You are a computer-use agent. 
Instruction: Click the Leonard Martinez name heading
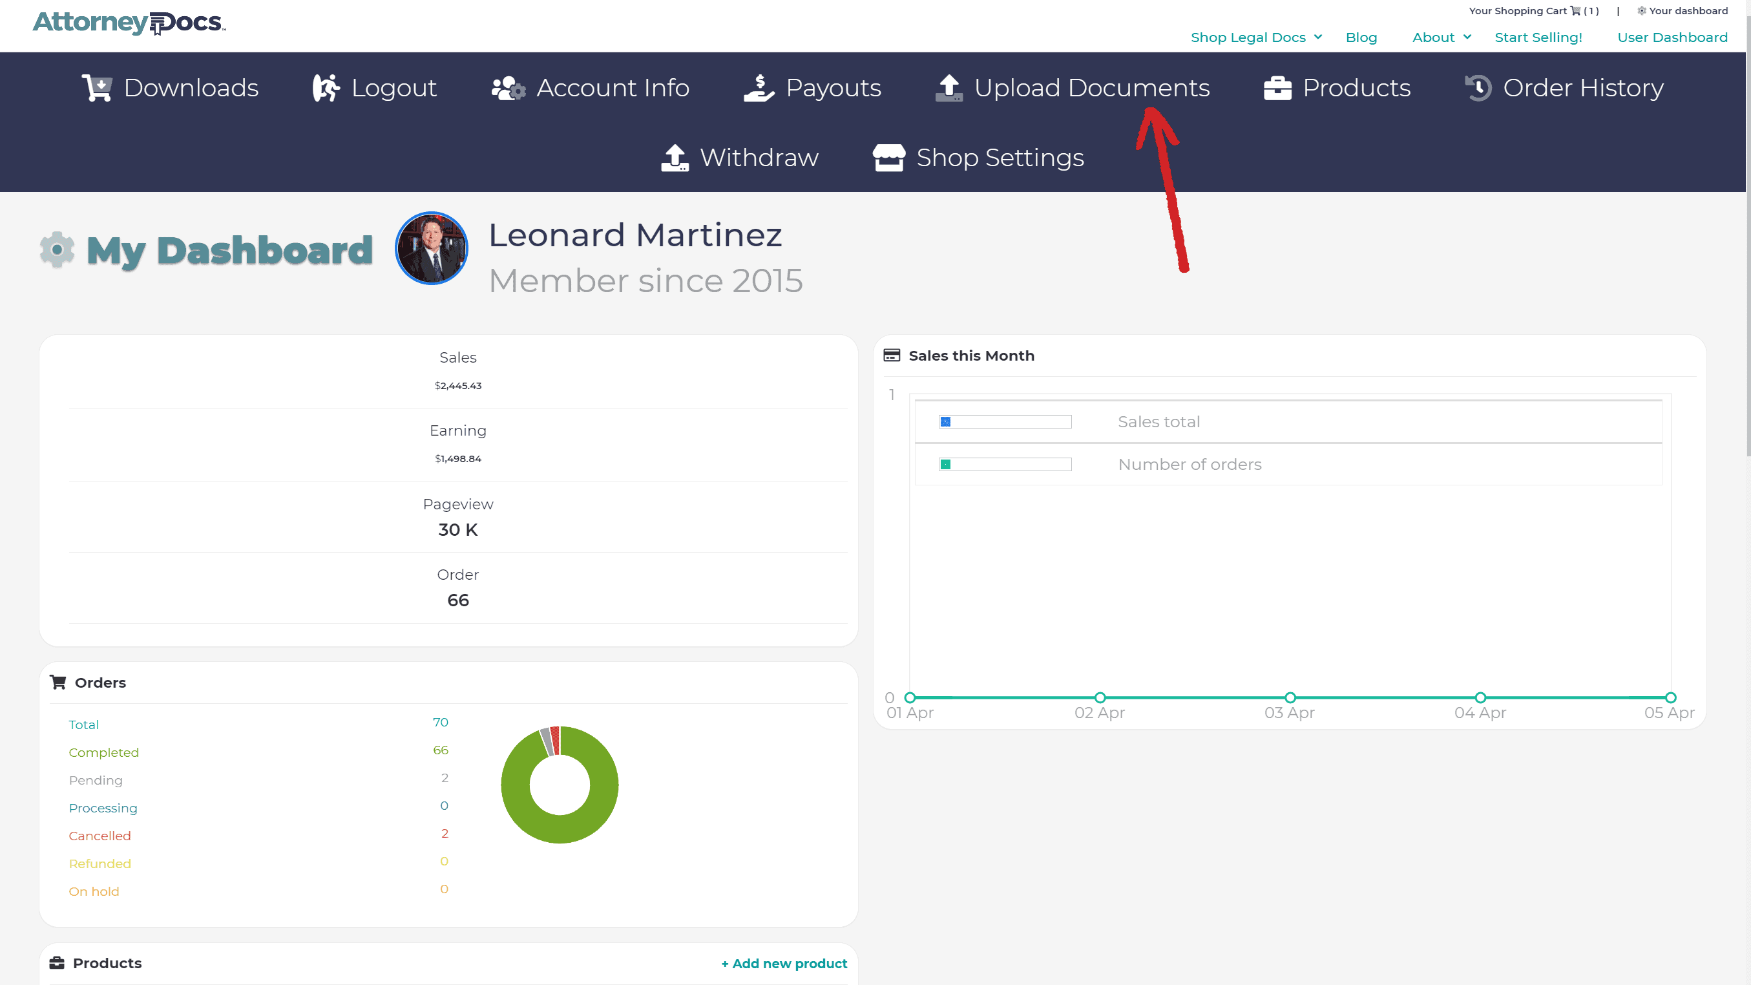pos(636,235)
